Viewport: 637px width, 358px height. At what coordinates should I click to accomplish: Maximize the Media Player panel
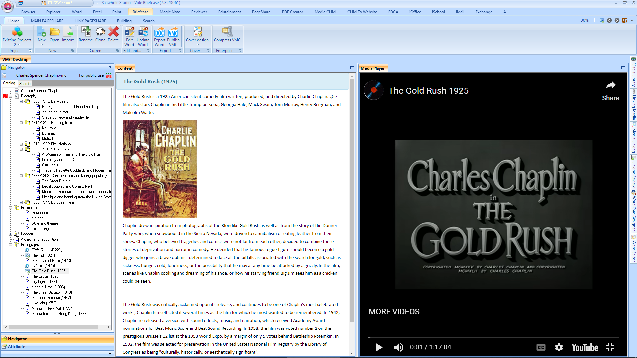click(x=623, y=68)
